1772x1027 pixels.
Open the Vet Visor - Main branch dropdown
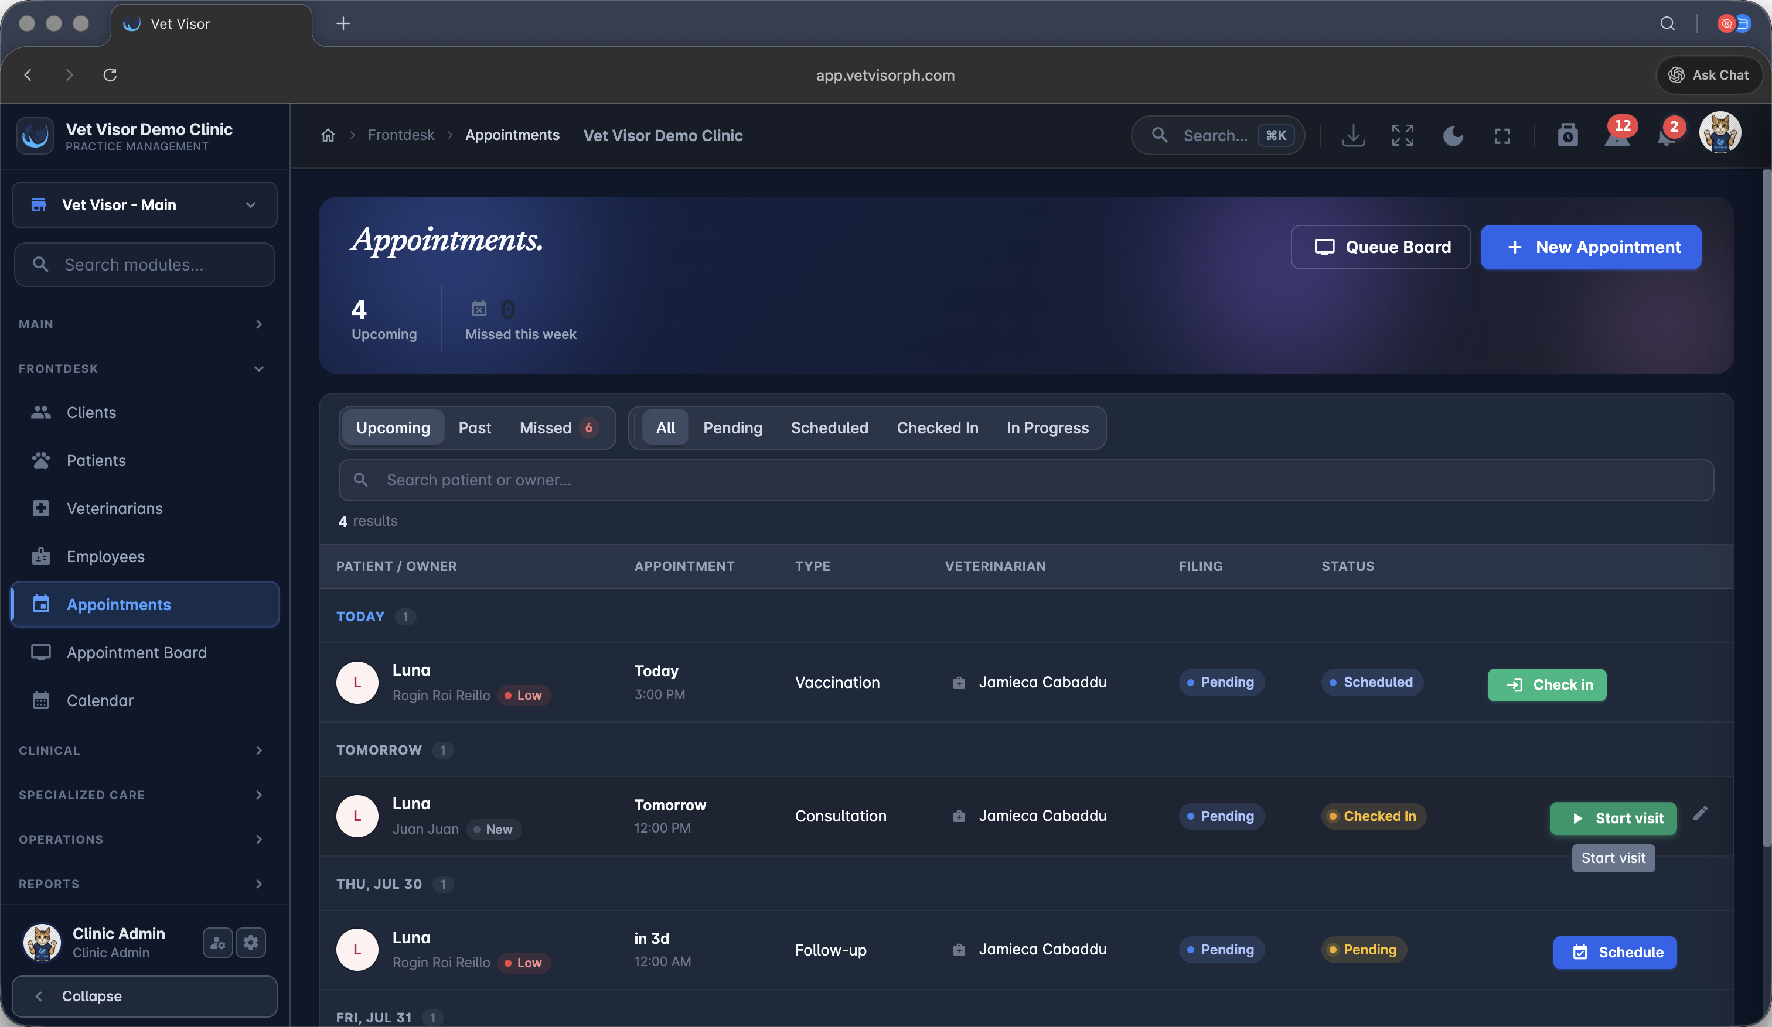(x=144, y=204)
